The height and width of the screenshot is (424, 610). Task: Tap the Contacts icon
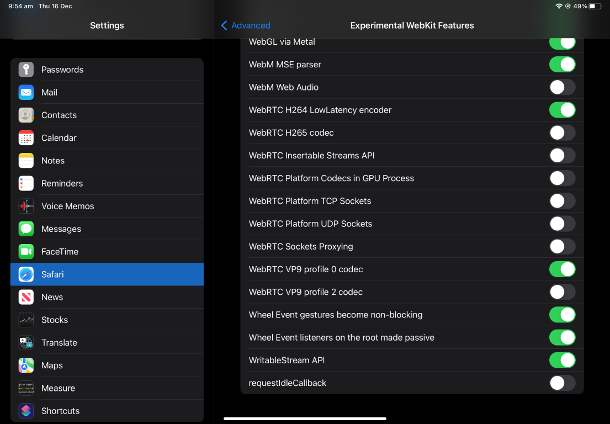point(26,115)
